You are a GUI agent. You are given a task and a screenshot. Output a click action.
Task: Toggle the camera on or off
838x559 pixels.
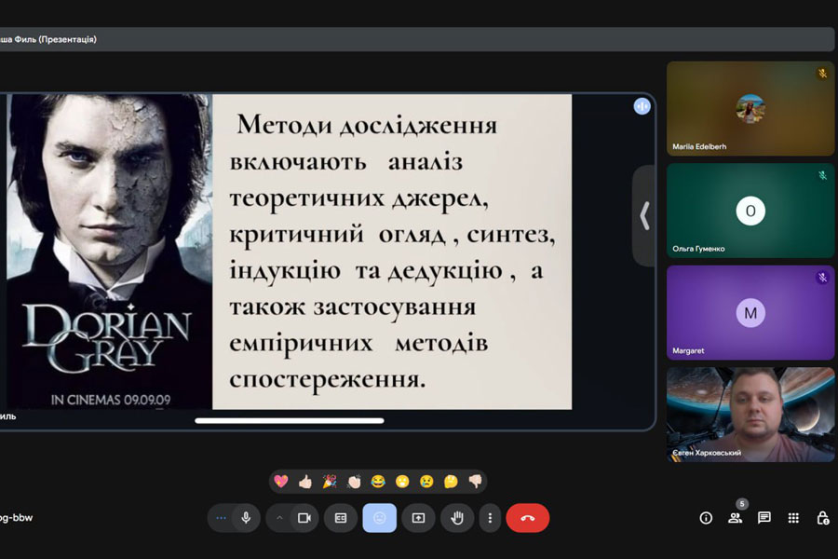coord(304,518)
